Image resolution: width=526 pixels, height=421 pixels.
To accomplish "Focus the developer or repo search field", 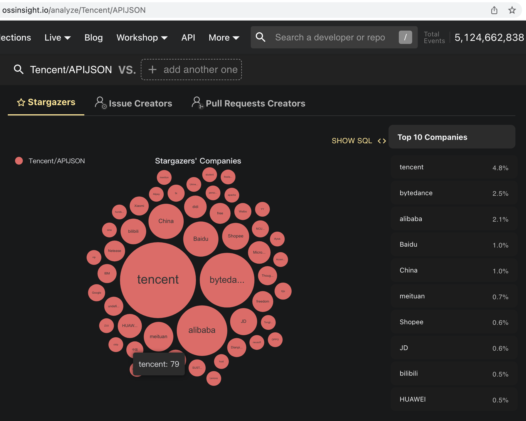I will point(330,37).
